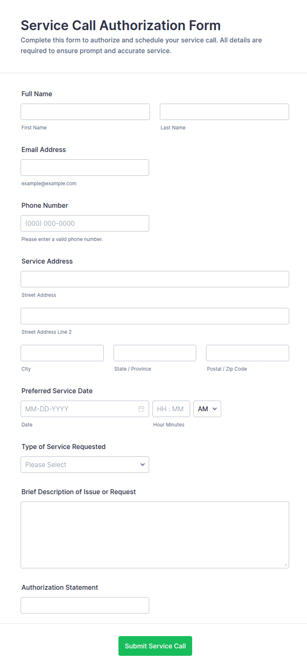
Task: Focus the Street Address input
Action: (x=155, y=279)
